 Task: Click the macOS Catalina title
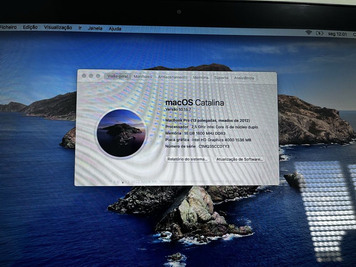(195, 103)
